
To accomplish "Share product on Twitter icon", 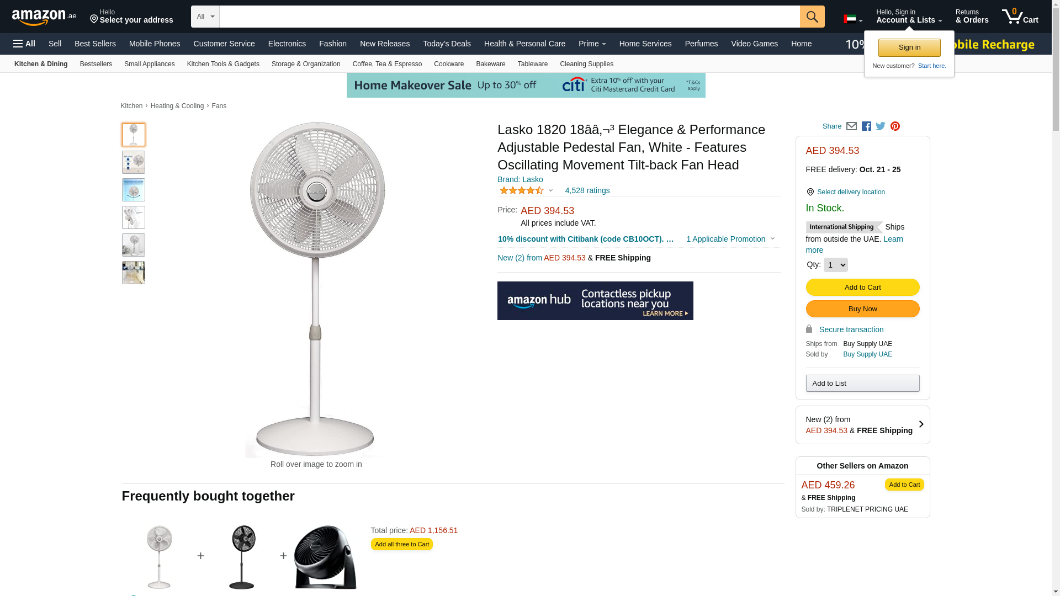I will (881, 126).
